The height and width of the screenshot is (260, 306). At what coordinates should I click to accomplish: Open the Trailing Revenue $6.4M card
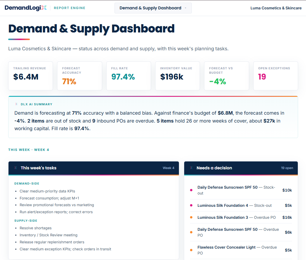(31, 76)
